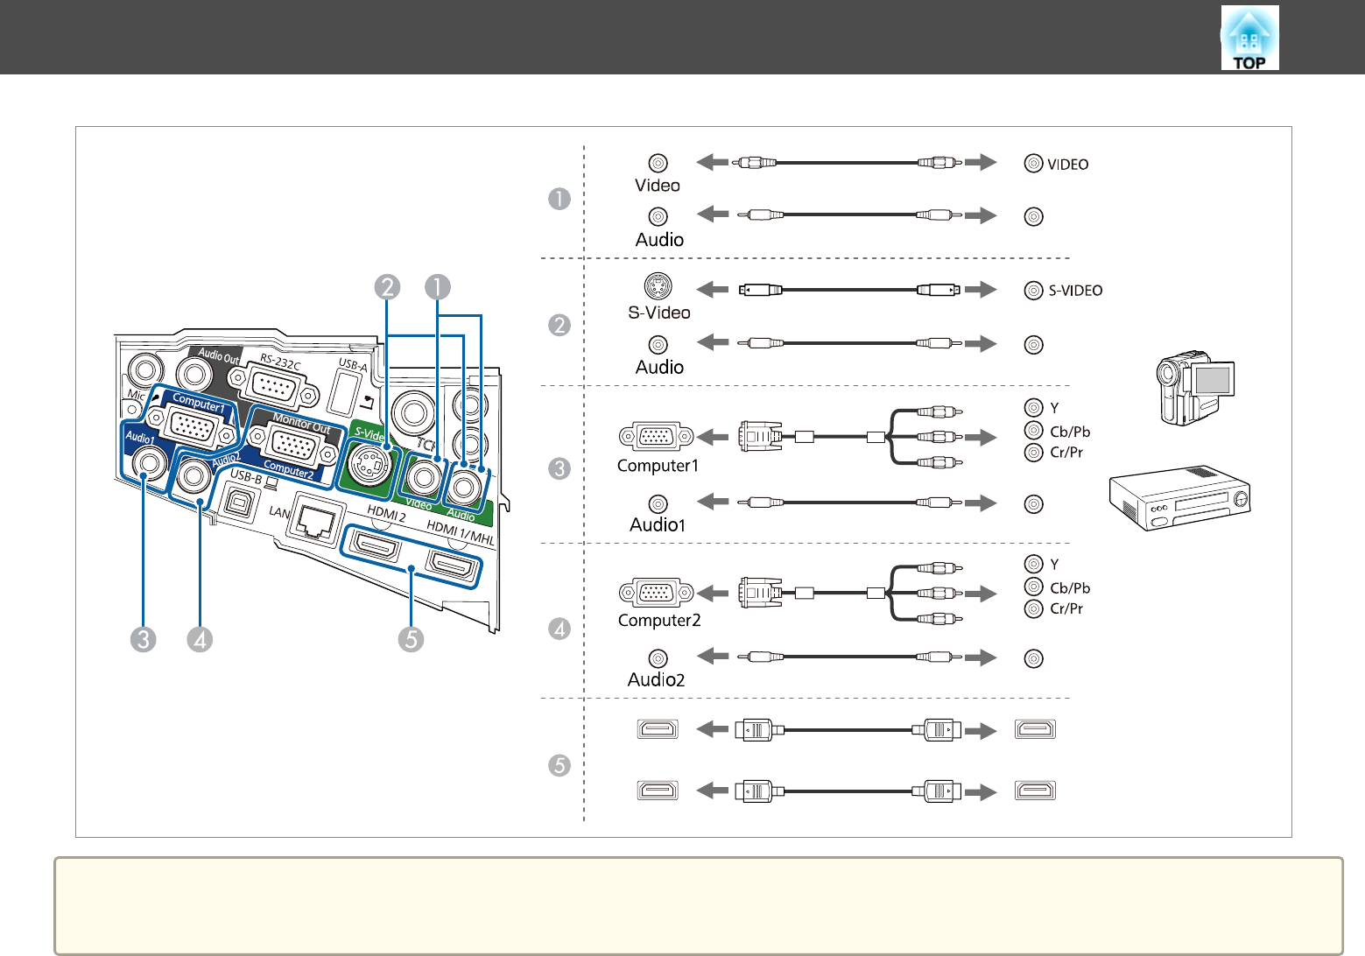Image resolution: width=1365 pixels, height=956 pixels.
Task: Select the Audio2 jack on projector panel
Action: click(x=194, y=476)
